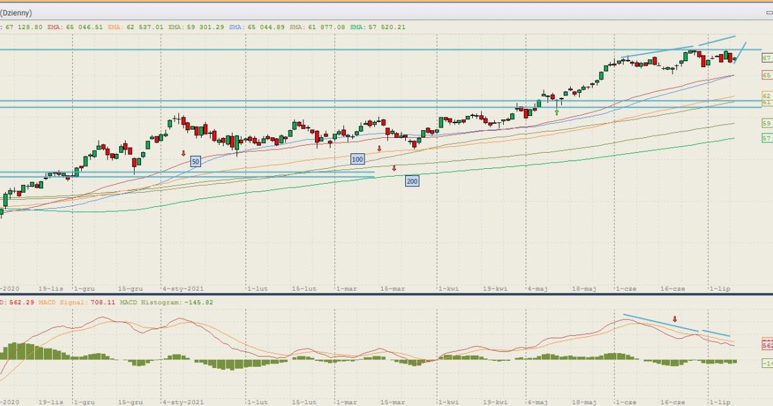Select the 200 moving average label box

point(412,181)
